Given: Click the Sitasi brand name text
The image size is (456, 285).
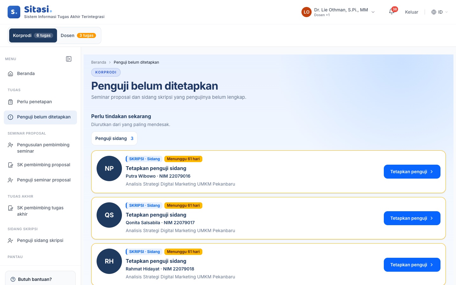Looking at the screenshot, I should [x=38, y=9].
